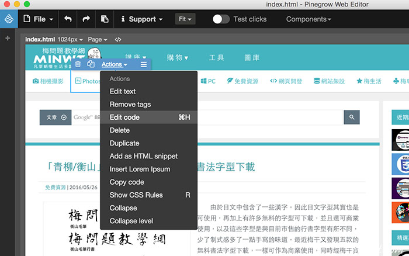This screenshot has width=409, height=256.
Task: Click the Windows icon beside PC
Action: tap(204, 81)
